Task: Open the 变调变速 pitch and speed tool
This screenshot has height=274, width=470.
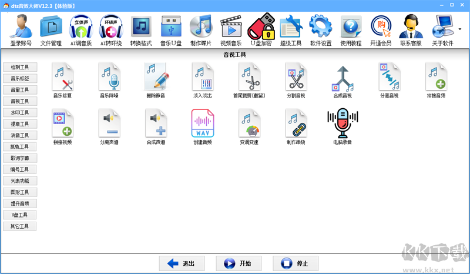Action: coord(249,123)
